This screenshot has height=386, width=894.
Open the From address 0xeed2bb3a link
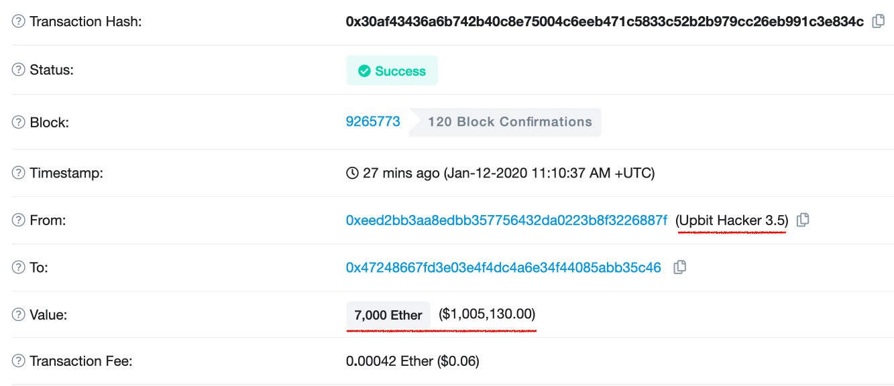click(x=506, y=220)
